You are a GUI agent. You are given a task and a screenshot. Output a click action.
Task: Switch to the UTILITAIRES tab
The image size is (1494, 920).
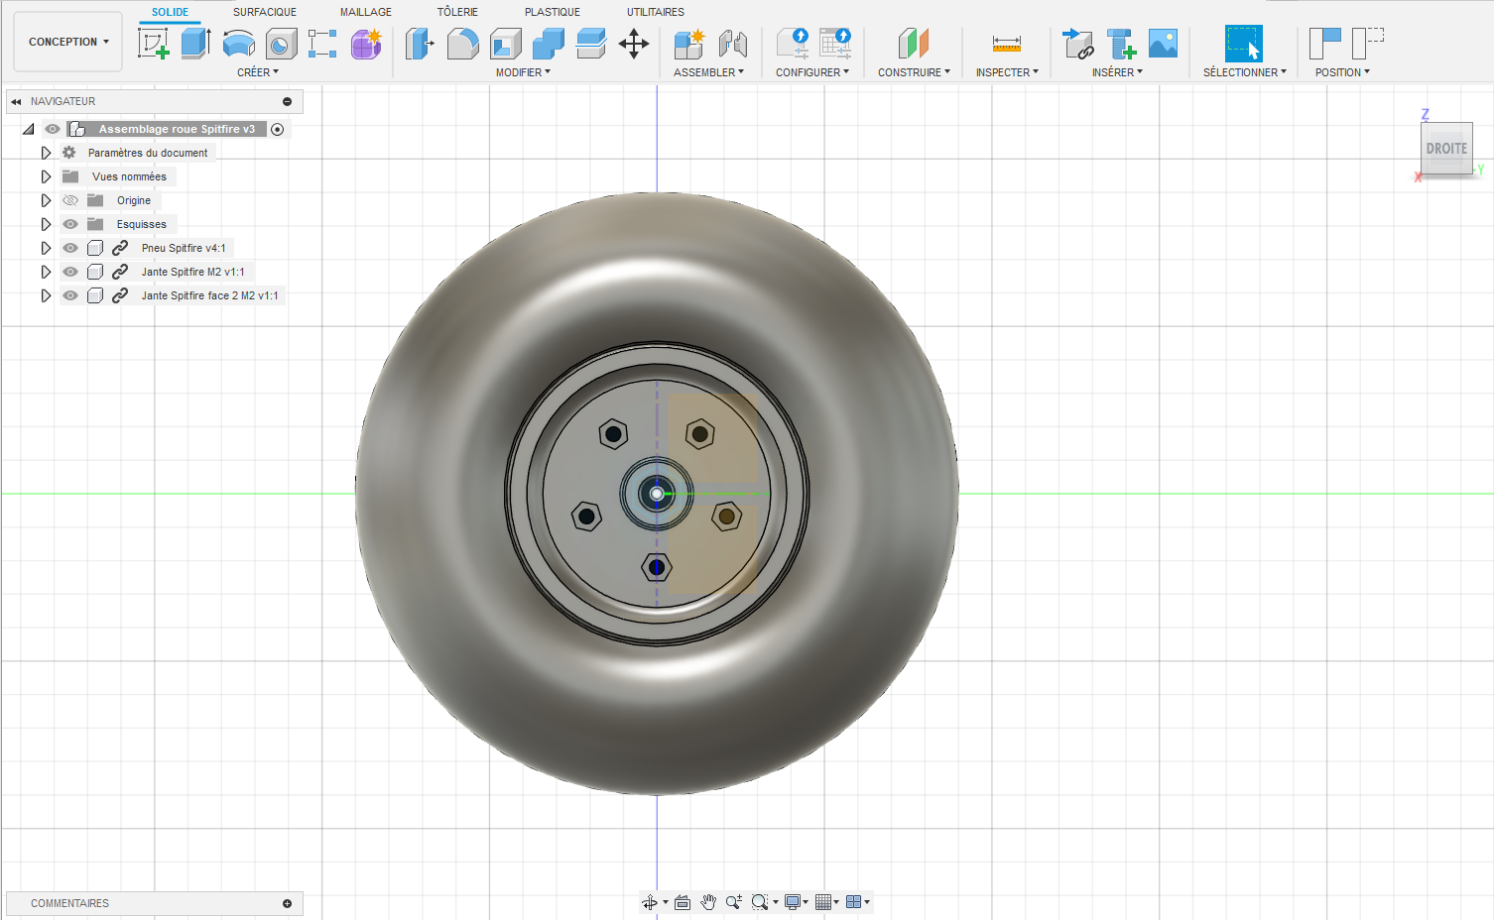click(x=656, y=12)
